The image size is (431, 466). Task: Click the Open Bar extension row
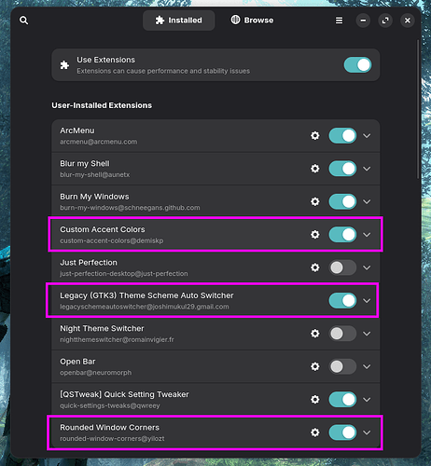click(x=215, y=366)
